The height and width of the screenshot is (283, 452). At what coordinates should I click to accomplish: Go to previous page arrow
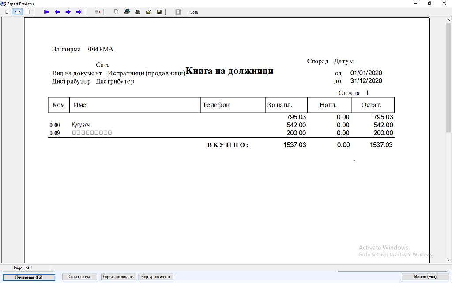57,12
